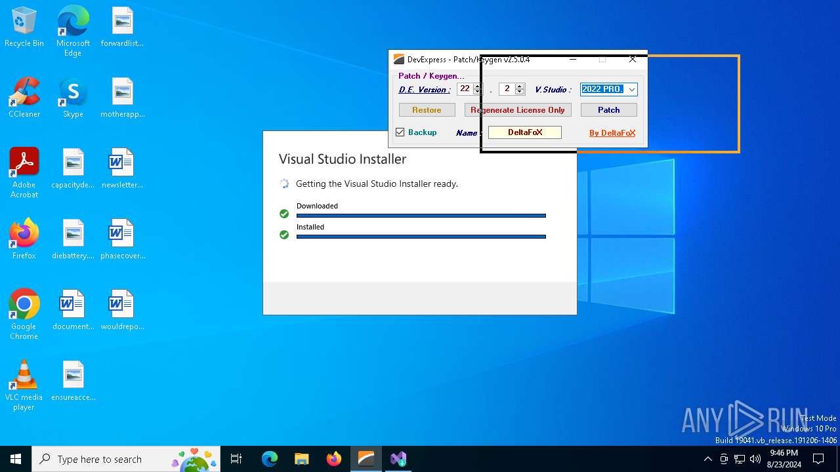Decrease the D.E. major version number

(477, 92)
